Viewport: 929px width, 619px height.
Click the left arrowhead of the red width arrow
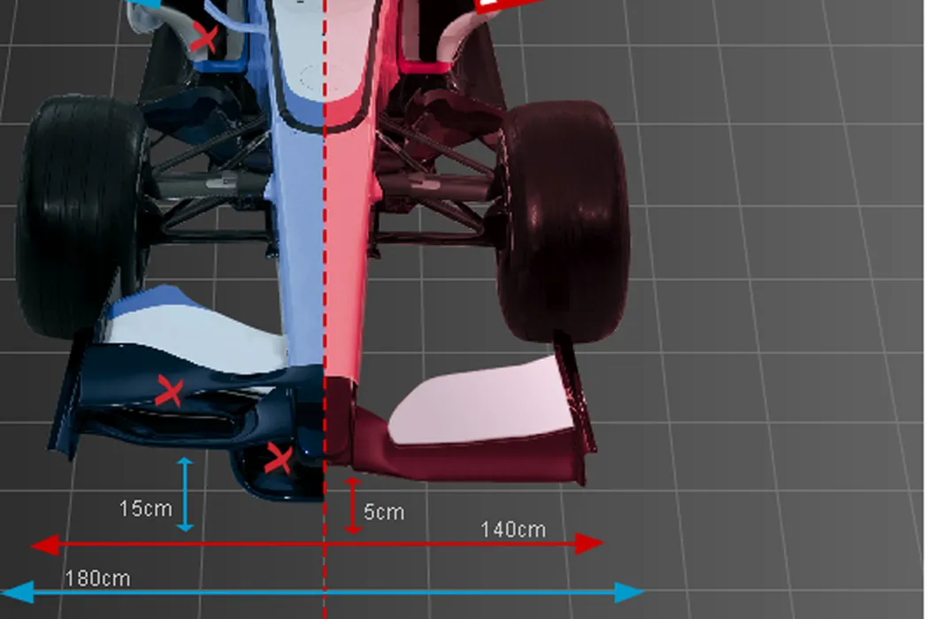click(x=46, y=544)
